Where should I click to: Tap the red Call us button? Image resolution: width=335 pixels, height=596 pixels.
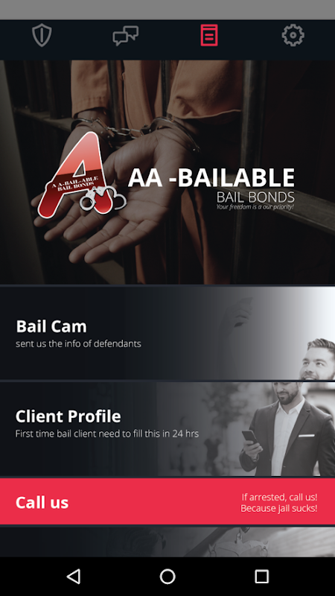point(167,501)
